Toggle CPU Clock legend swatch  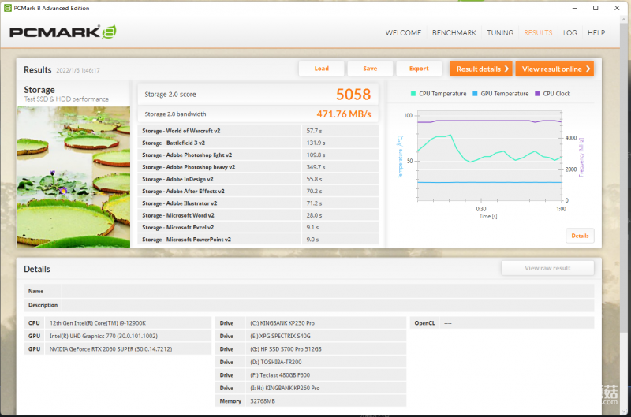point(537,94)
